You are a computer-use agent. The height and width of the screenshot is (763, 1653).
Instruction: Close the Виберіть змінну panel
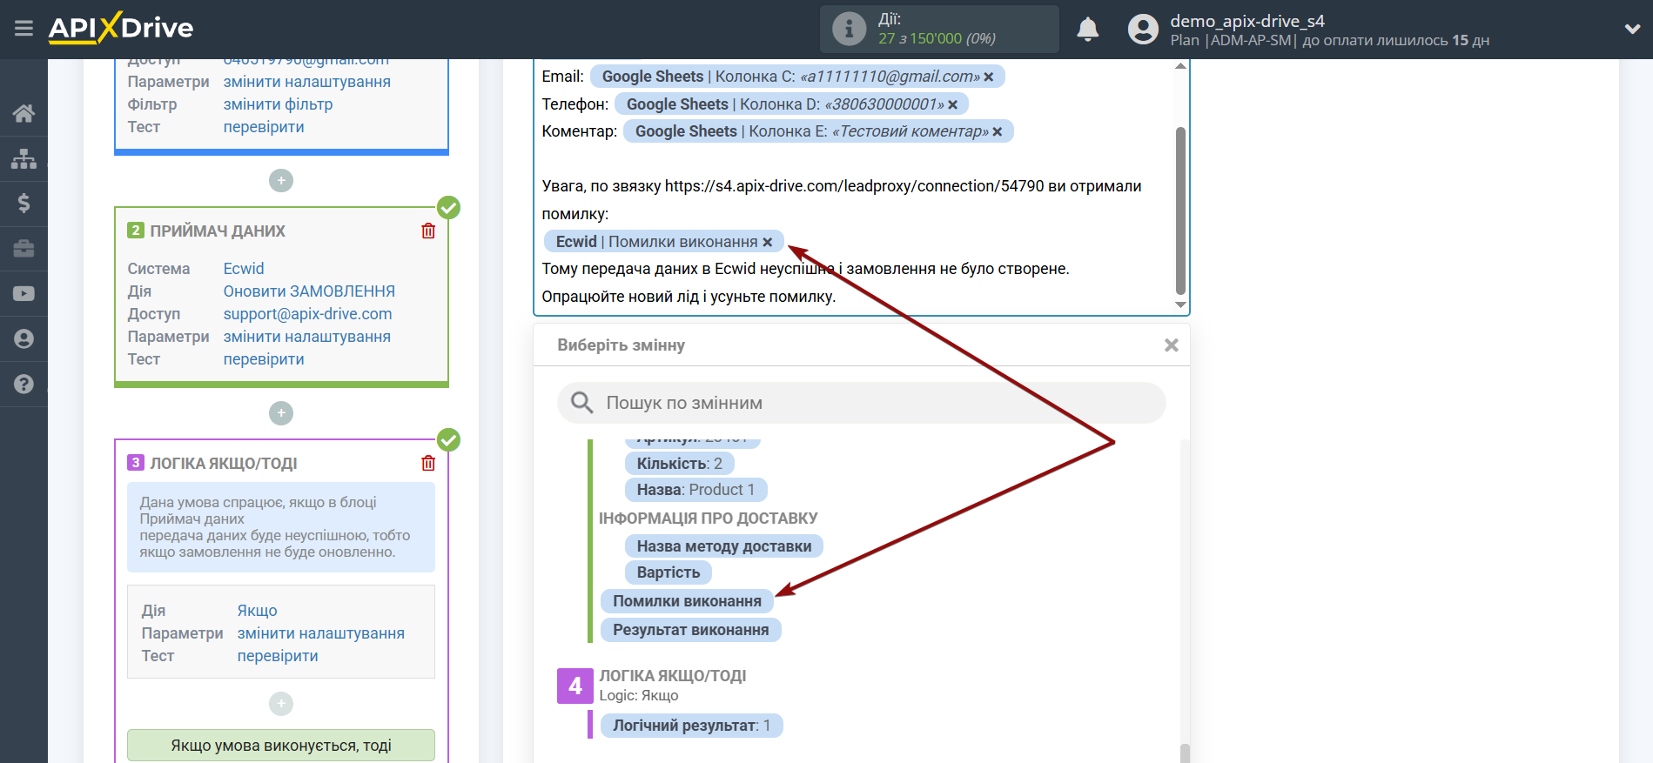pyautogui.click(x=1172, y=345)
